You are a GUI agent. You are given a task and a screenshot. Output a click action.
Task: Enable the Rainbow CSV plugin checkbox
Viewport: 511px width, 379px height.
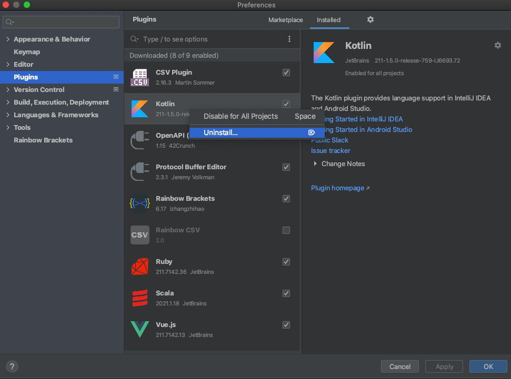286,231
